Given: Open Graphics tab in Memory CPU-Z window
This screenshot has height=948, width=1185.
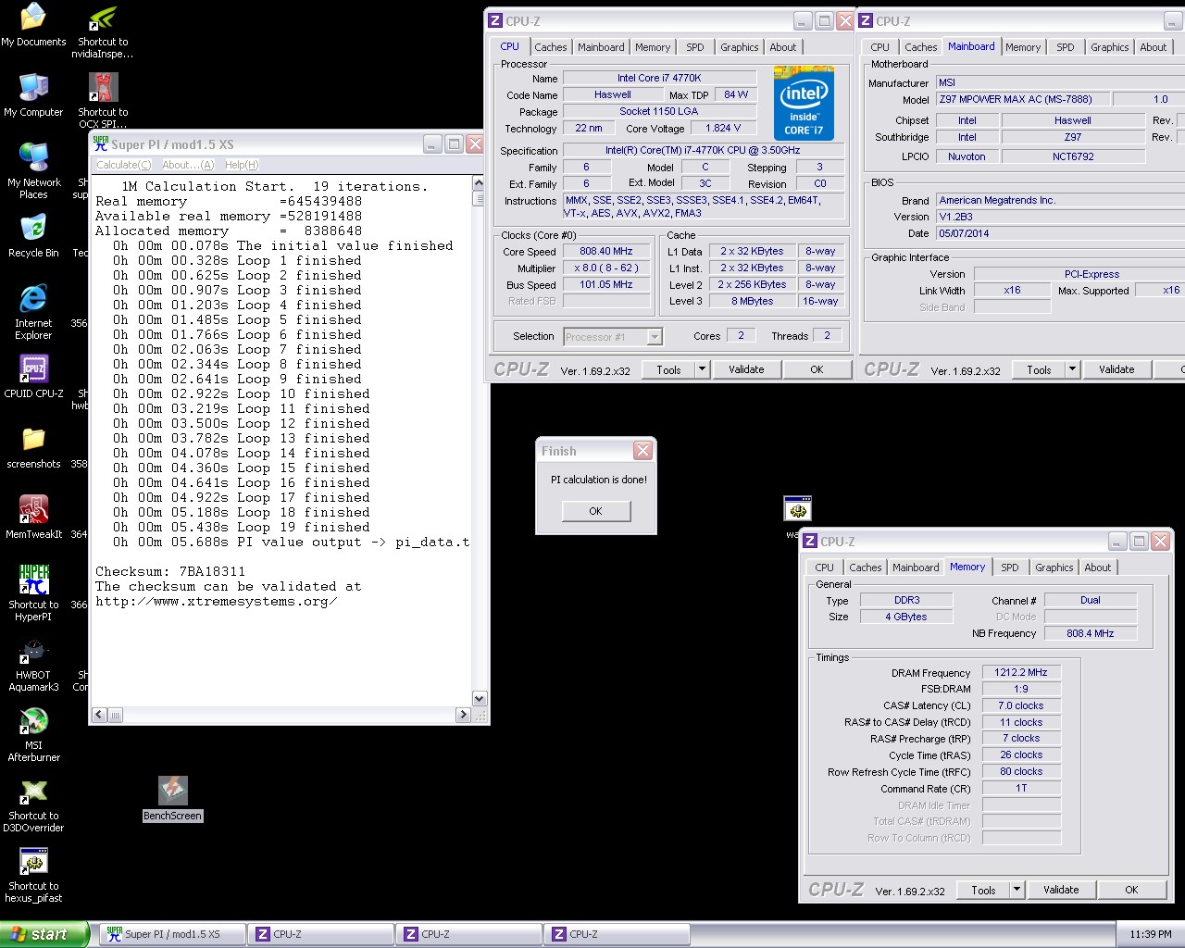Looking at the screenshot, I should (x=1054, y=568).
